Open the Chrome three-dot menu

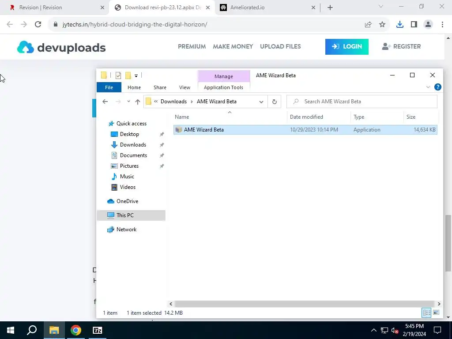click(x=442, y=25)
